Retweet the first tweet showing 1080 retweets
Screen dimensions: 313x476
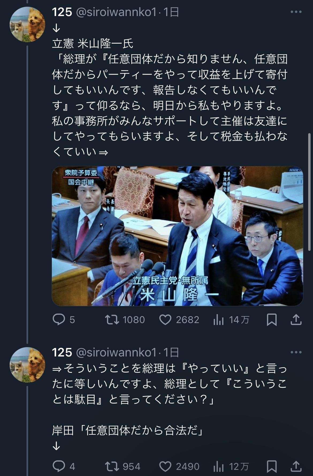click(x=125, y=320)
